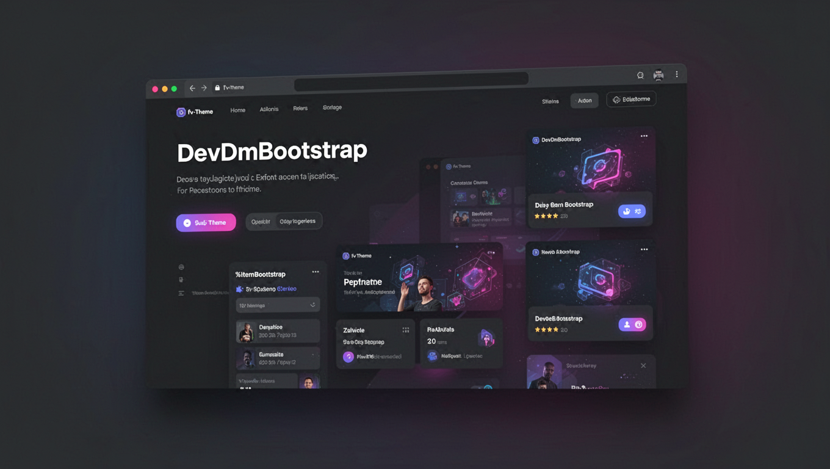Viewport: 830px width, 469px height.
Task: Click star rating under Daisy Bam Bootstrap
Action: click(546, 216)
